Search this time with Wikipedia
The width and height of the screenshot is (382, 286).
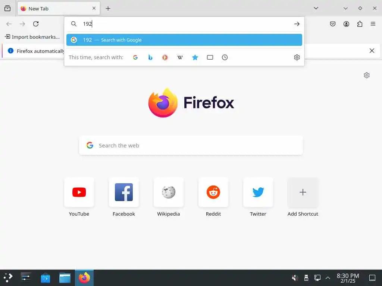click(180, 57)
